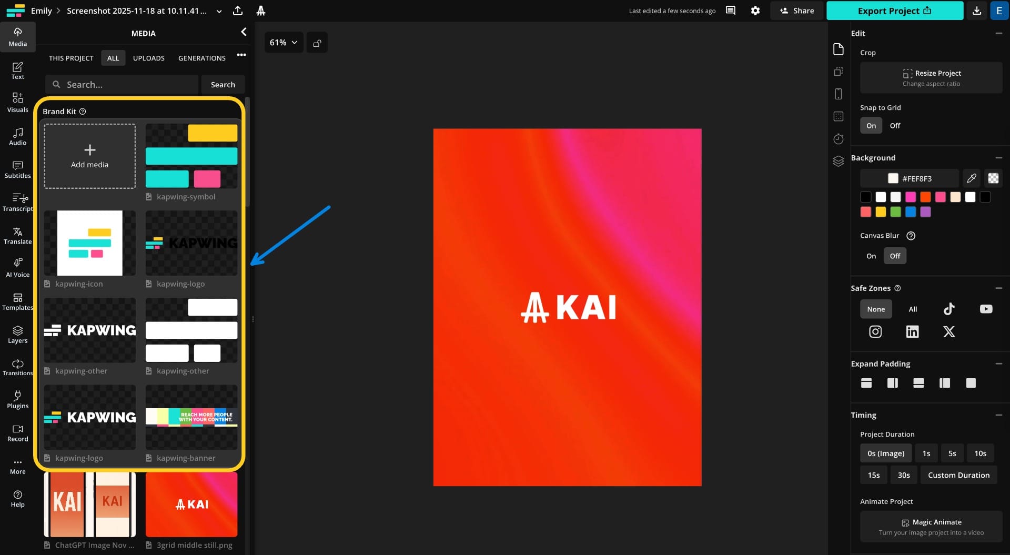Screen dimensions: 1010x555
Task: Click the Export Project button
Action: (894, 11)
